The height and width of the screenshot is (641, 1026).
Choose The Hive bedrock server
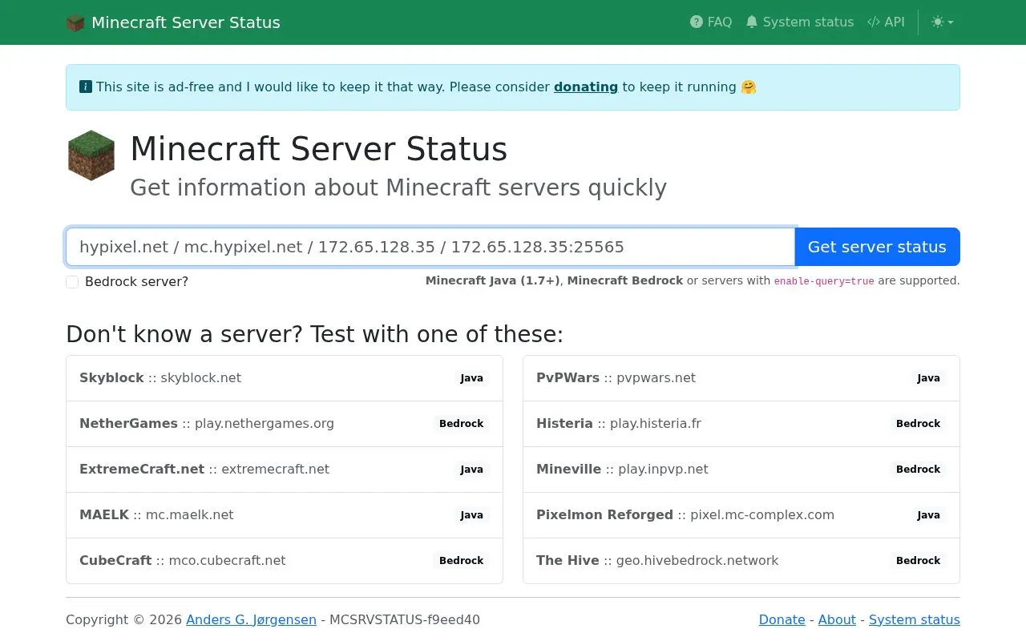coord(741,561)
